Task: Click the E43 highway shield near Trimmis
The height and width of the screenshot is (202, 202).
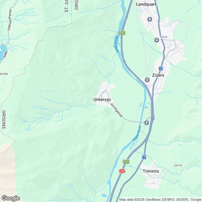Action: 126,162
